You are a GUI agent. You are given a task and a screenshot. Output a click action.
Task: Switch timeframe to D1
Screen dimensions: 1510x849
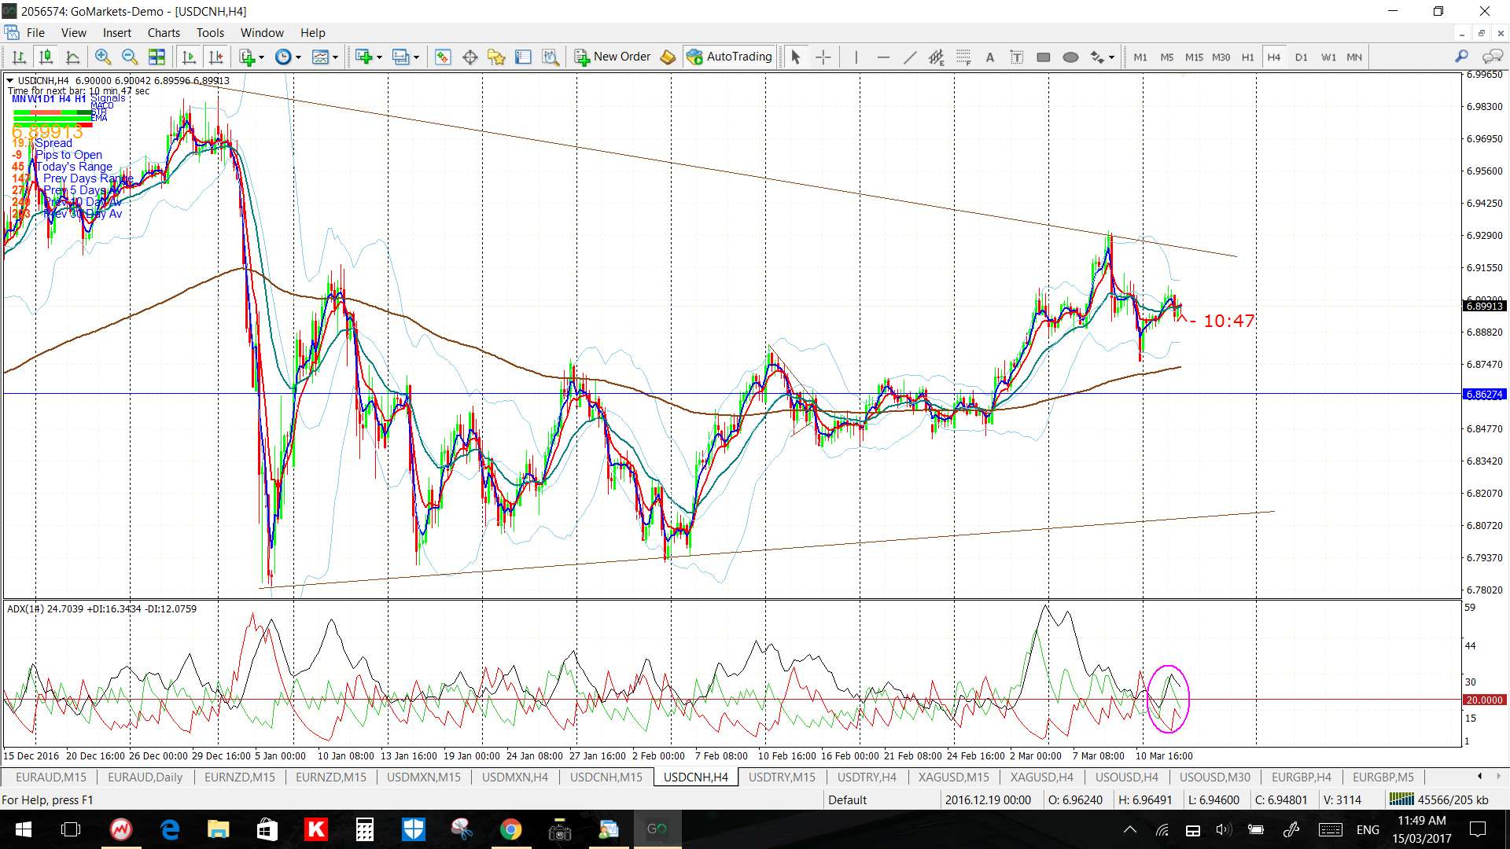[x=1301, y=57]
